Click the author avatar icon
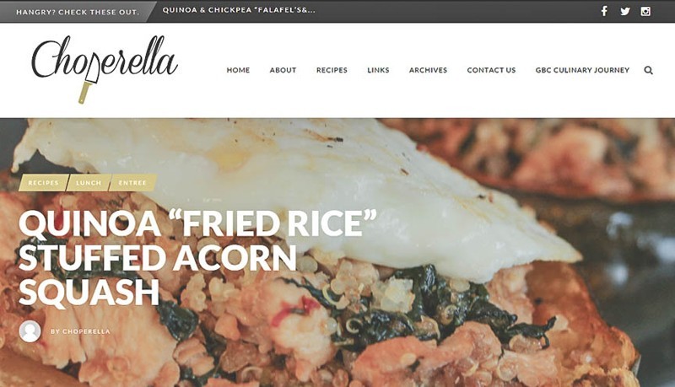The height and width of the screenshot is (387, 675). [x=30, y=331]
